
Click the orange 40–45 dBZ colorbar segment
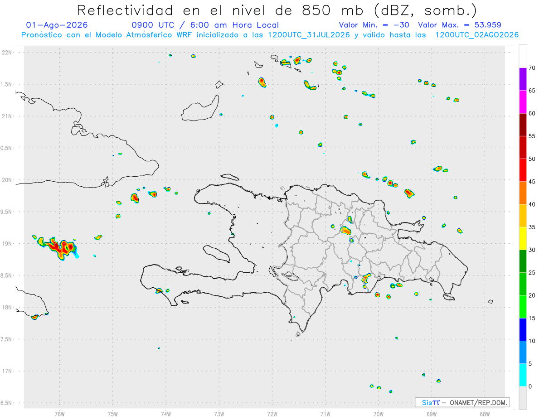coord(523,193)
